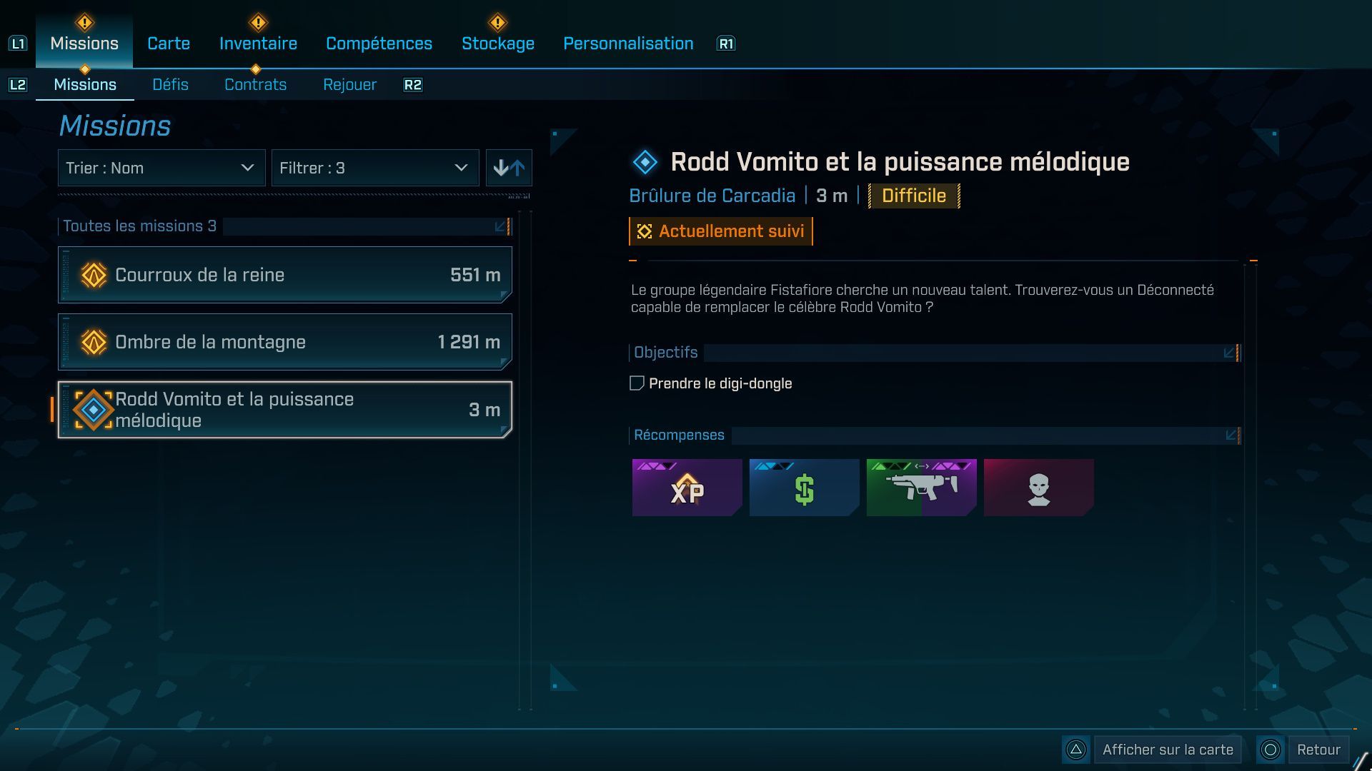Image resolution: width=1372 pixels, height=771 pixels.
Task: Open the Filtrer : 3 dropdown
Action: [375, 168]
